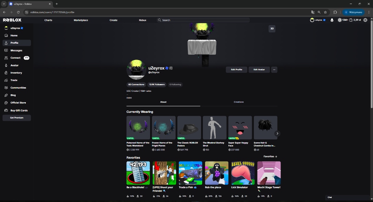Open the three-dots profile options menu
373x202 pixels.
274,70
